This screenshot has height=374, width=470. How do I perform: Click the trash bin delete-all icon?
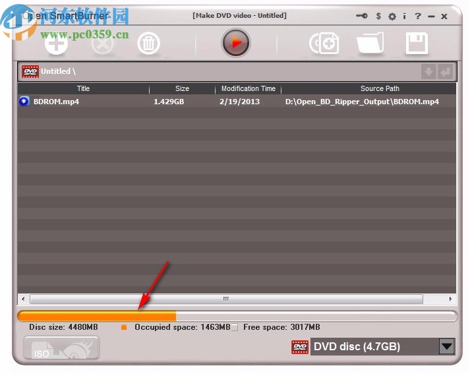149,44
